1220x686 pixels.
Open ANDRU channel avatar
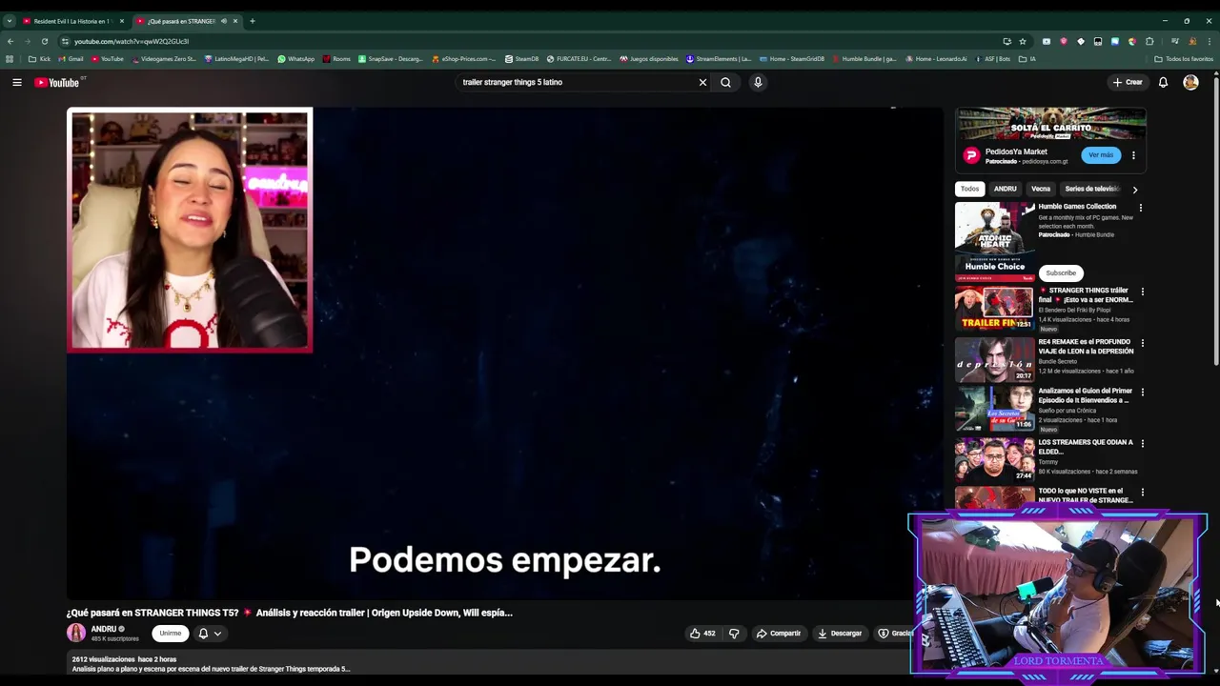(x=76, y=633)
